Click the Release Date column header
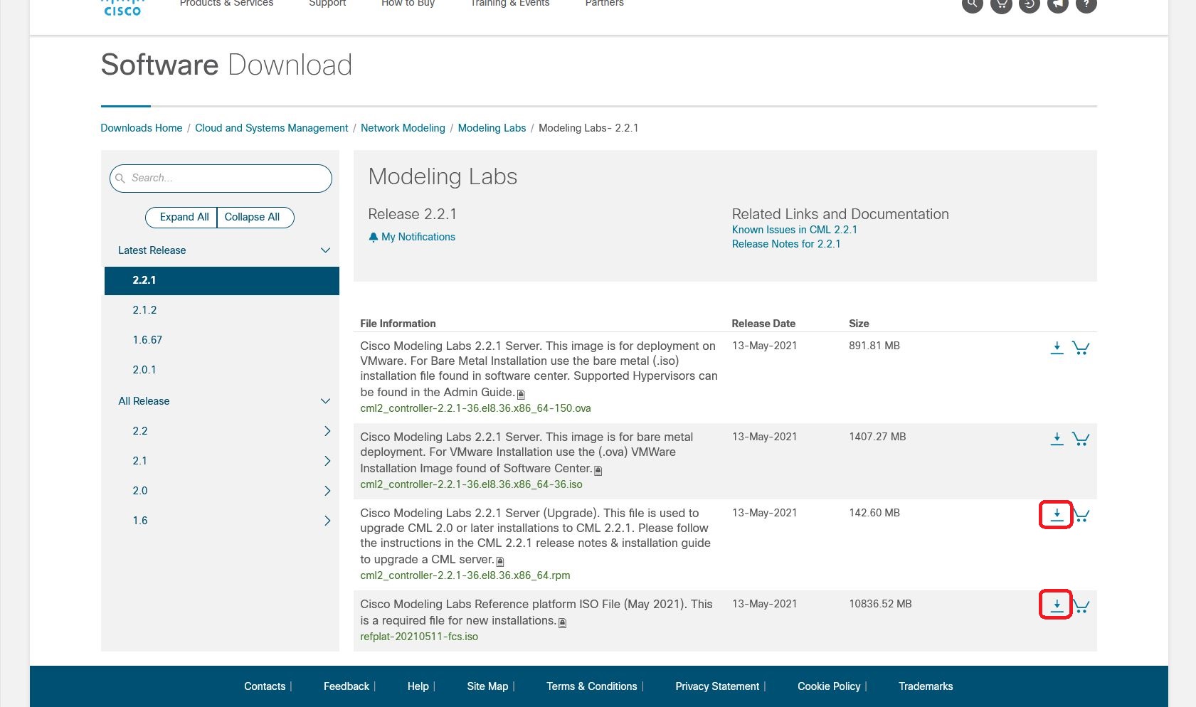This screenshot has width=1196, height=707. [763, 324]
